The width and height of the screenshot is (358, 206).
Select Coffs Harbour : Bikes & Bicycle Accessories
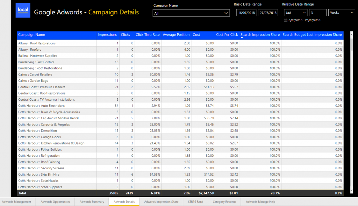tap(180, 112)
